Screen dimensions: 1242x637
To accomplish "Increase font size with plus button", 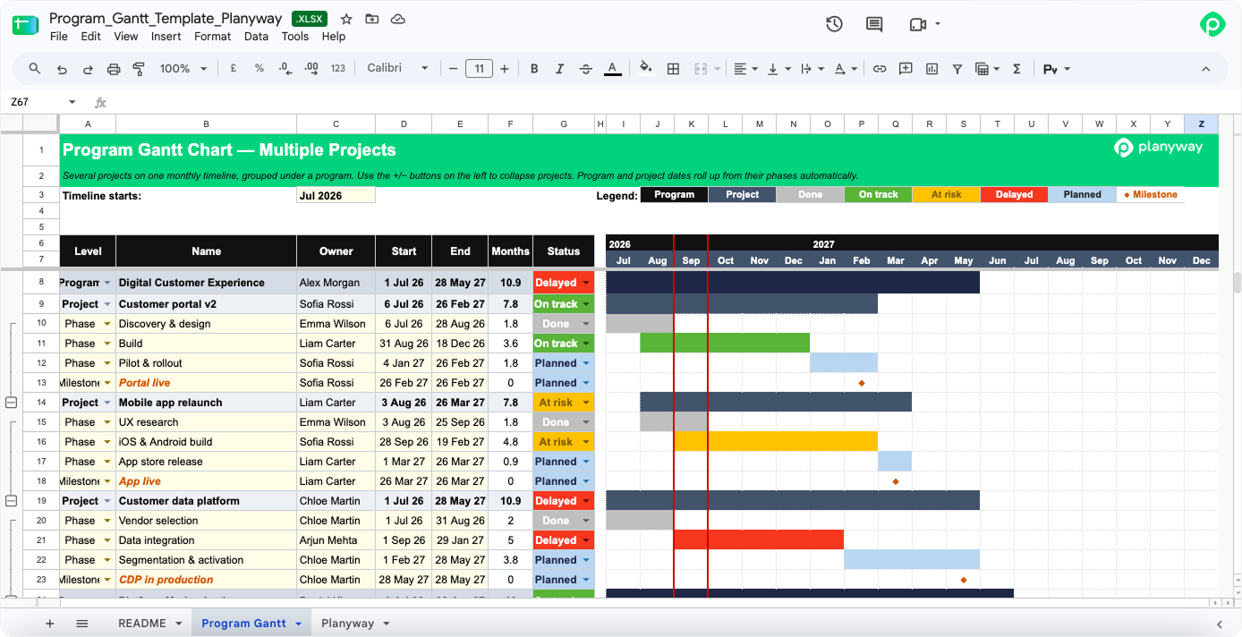I will coord(505,69).
